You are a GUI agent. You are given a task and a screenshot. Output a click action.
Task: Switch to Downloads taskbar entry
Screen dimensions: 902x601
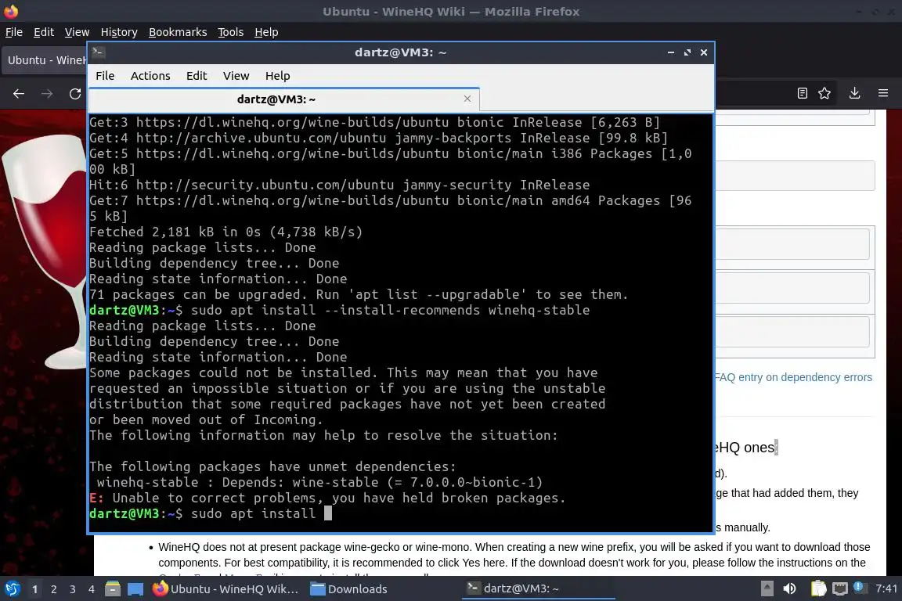pos(349,589)
